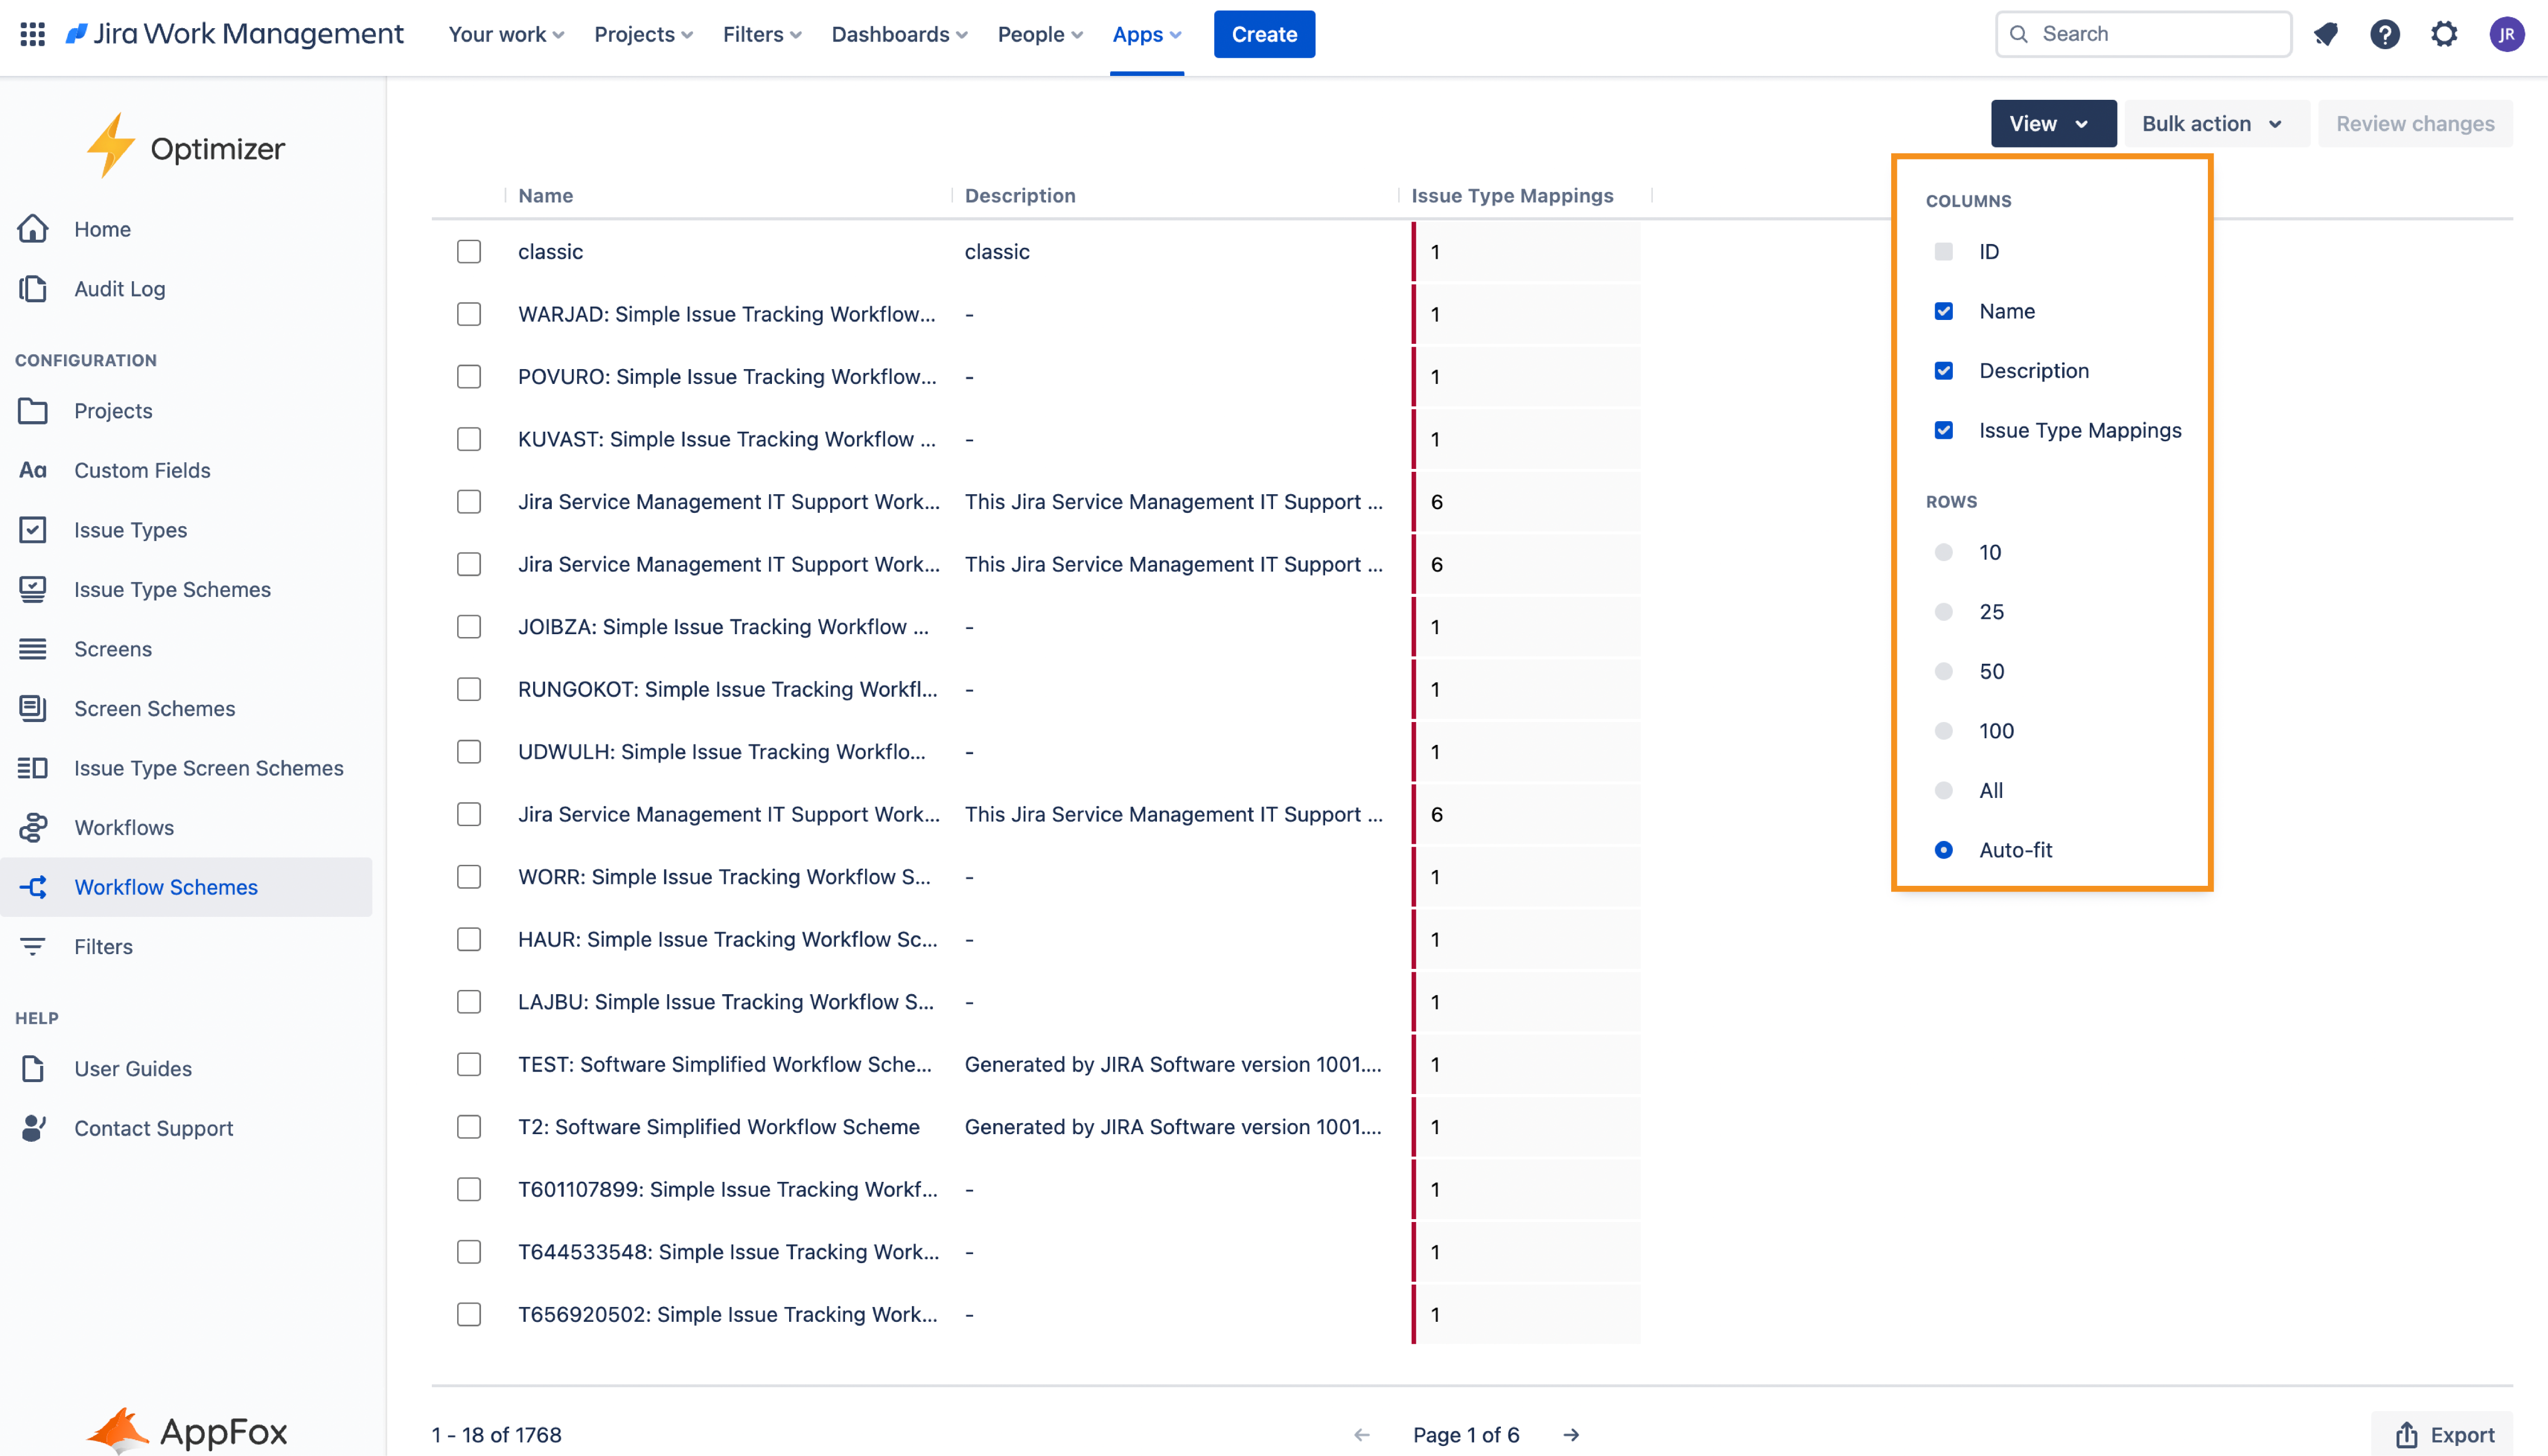2548x1456 pixels.
Task: Uncheck the Description column checkbox
Action: (x=1944, y=370)
